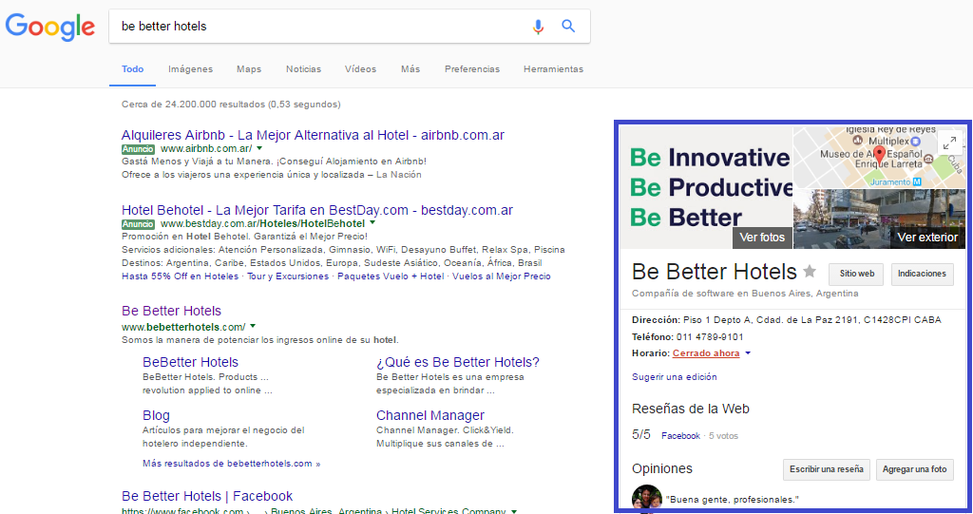Click the red map pin marker
The width and height of the screenshot is (973, 514).
(879, 155)
